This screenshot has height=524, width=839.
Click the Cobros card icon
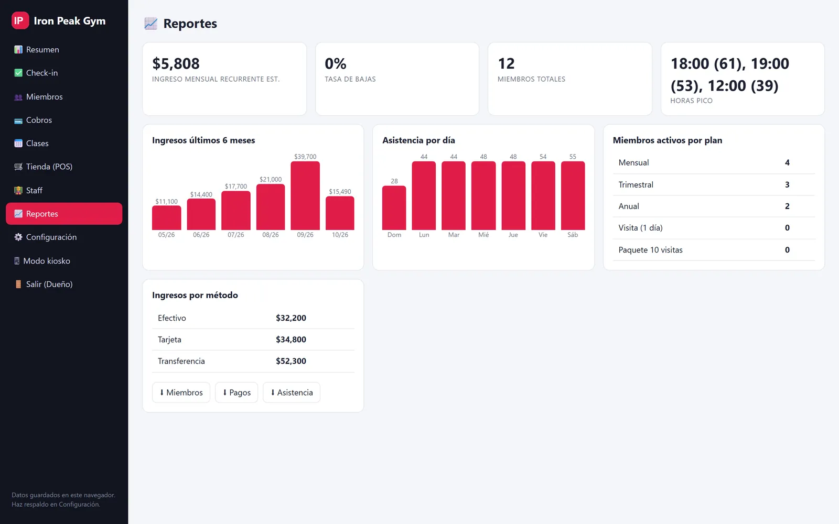tap(18, 121)
